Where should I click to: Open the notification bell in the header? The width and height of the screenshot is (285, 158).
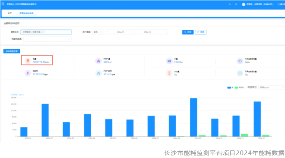click(x=236, y=4)
